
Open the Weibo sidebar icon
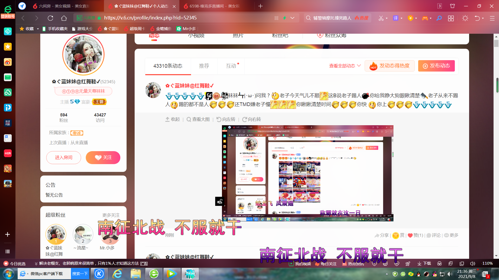8,62
